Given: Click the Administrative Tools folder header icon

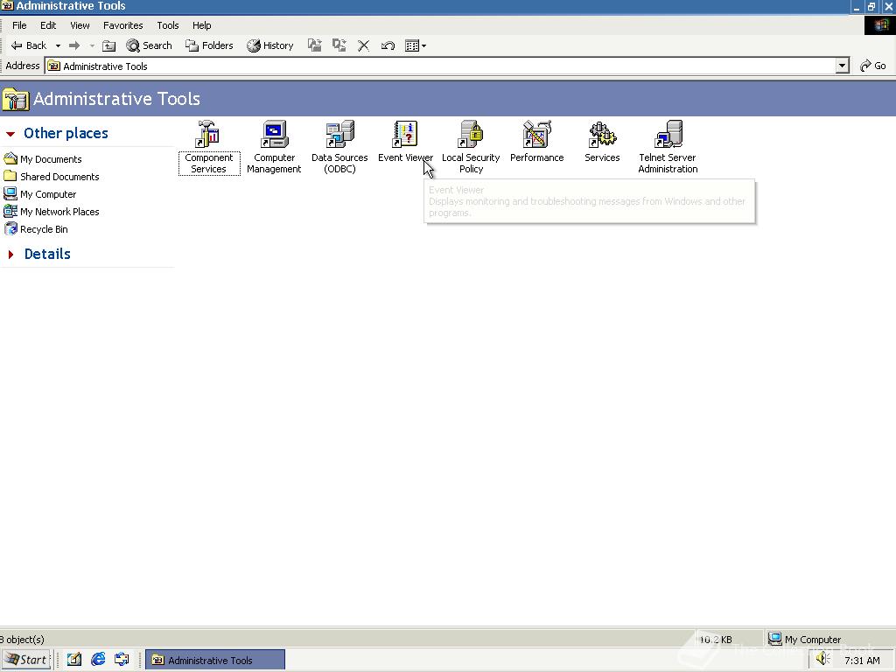Looking at the screenshot, I should 16,99.
